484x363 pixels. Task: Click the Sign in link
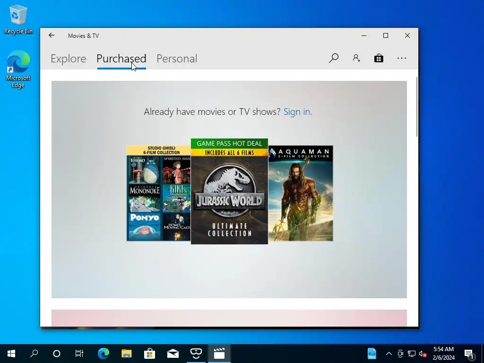coord(297,112)
